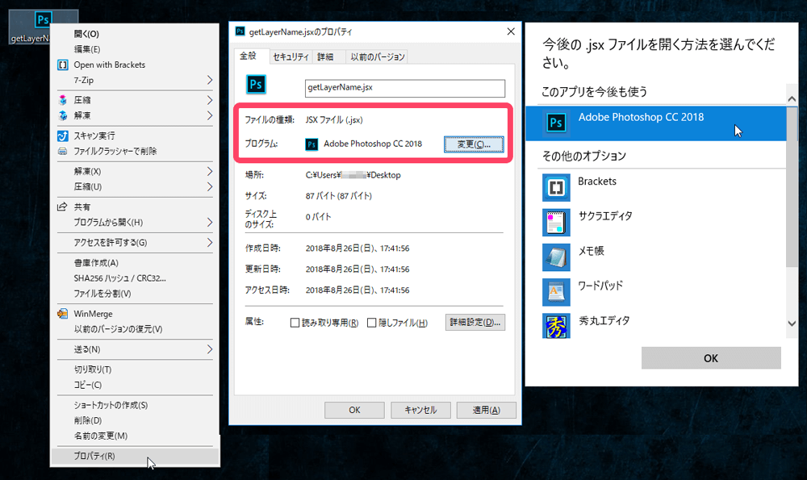Expand the 圧縮(U) submenu arrow
Screen dimensions: 807x480
210,186
